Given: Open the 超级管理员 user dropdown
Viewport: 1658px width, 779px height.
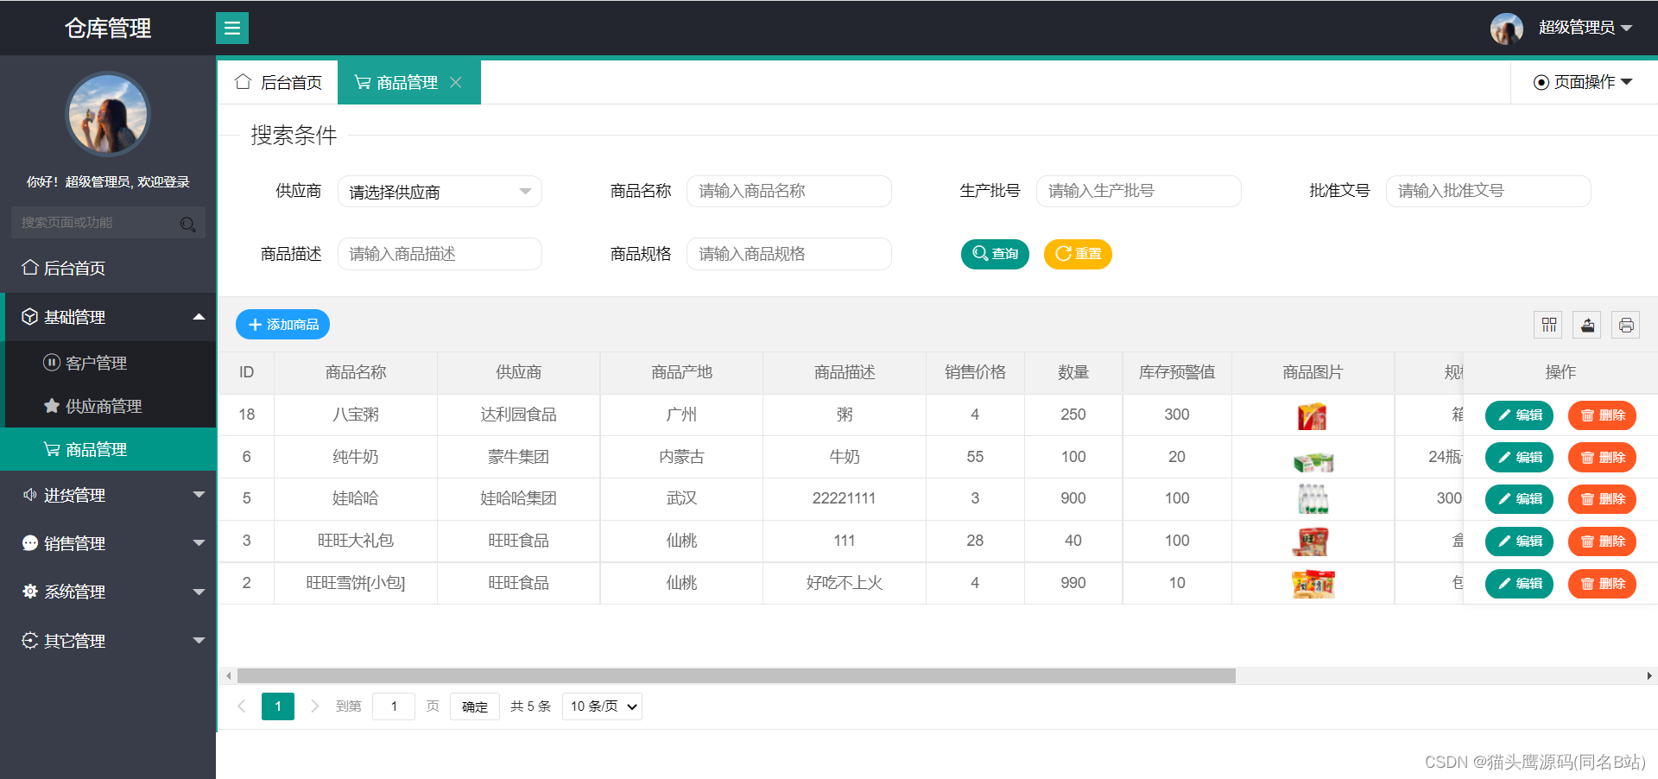Looking at the screenshot, I should pos(1585,28).
